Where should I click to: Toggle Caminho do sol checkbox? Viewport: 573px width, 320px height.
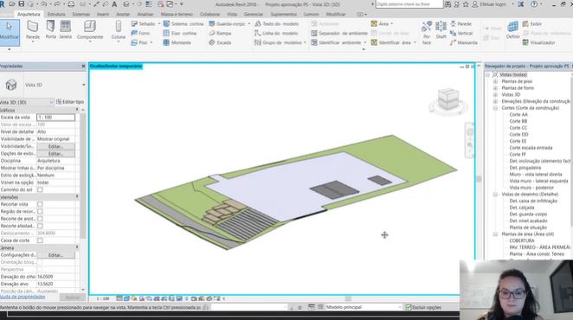[40, 189]
